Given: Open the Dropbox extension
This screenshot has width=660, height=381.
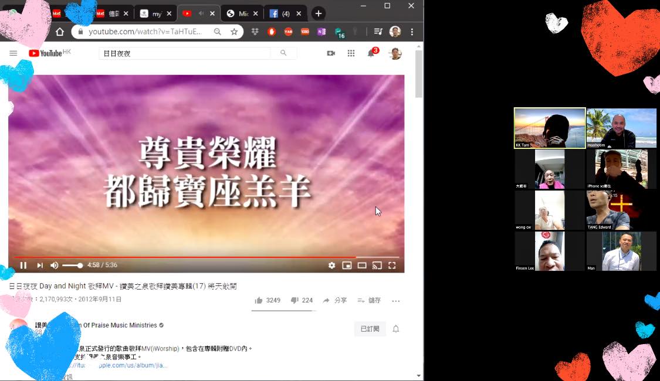Looking at the screenshot, I should coord(255,32).
